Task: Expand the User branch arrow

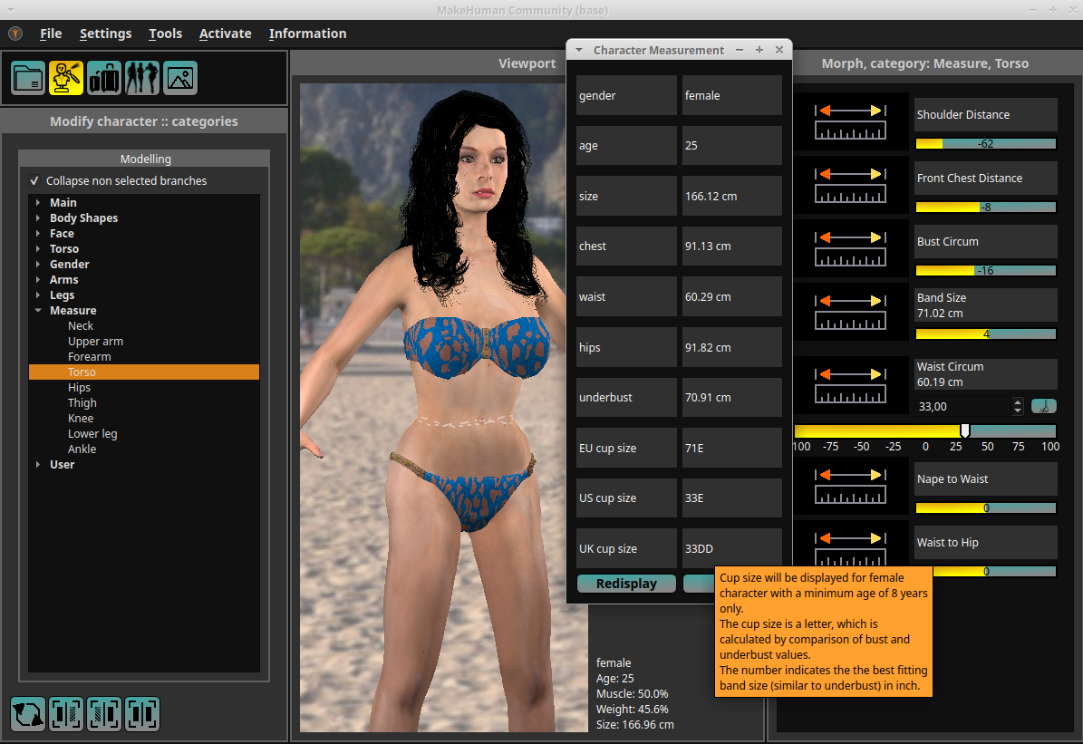Action: pos(38,465)
